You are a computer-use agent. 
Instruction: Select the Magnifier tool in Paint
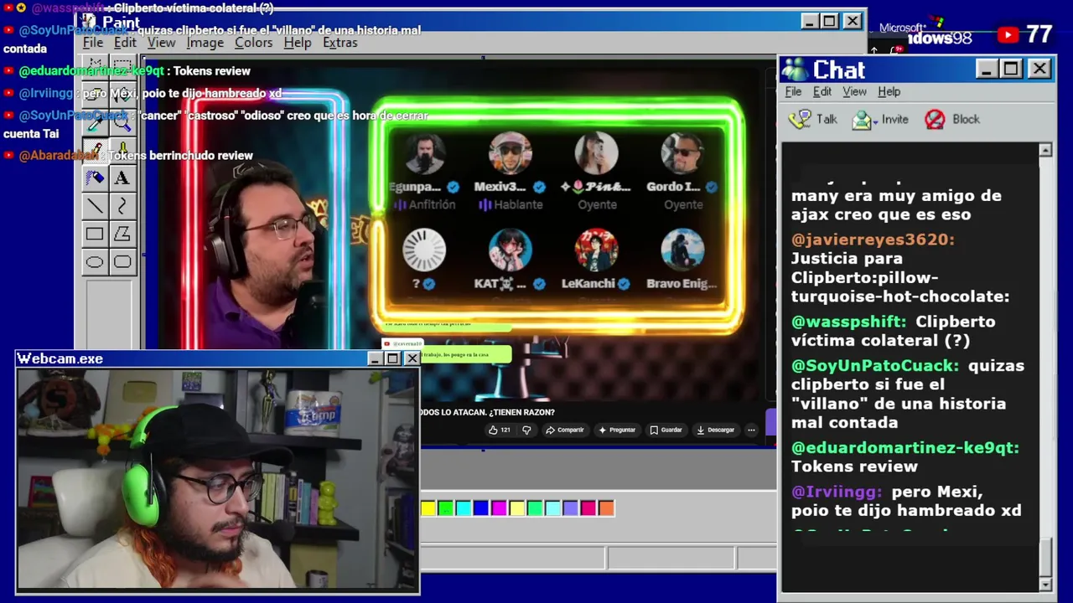pos(122,122)
